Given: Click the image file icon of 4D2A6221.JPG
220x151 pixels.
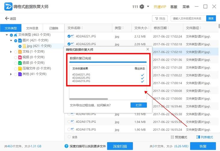Looking at the screenshot, I should (x=73, y=36).
